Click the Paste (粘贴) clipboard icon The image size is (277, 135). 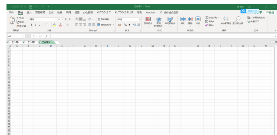12,19
